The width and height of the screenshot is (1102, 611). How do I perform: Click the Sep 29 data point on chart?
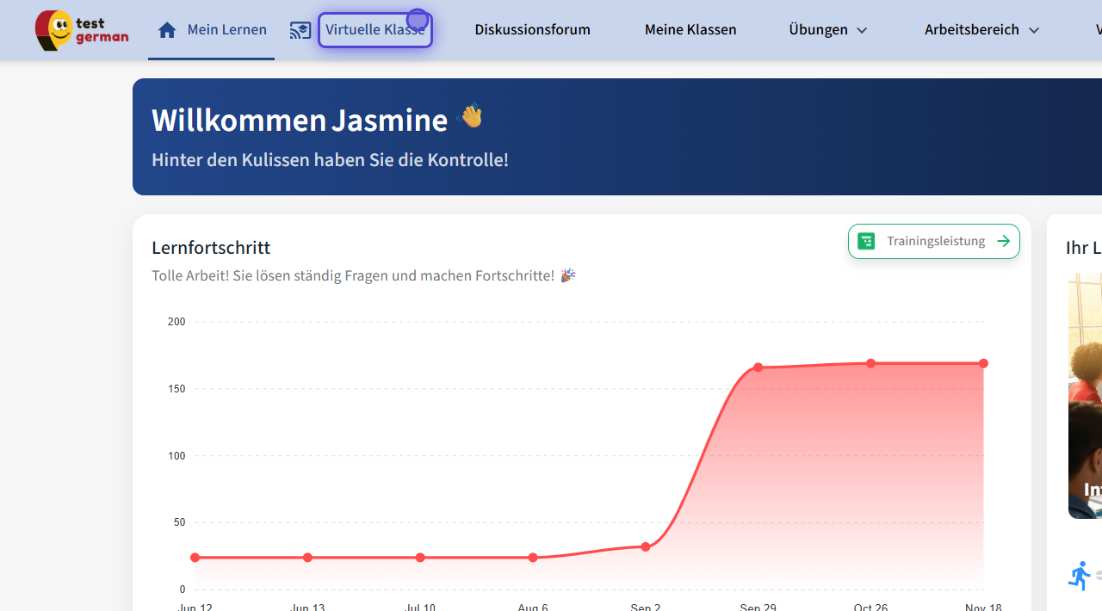758,367
